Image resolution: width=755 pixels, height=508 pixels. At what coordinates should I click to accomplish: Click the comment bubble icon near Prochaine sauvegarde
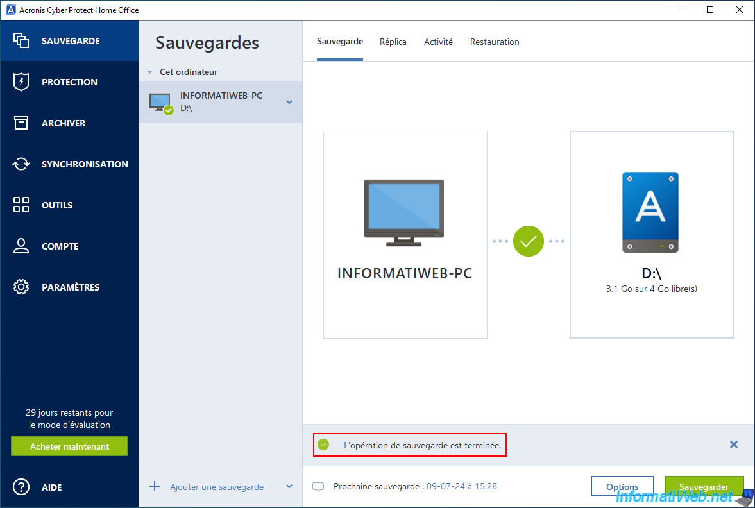318,487
